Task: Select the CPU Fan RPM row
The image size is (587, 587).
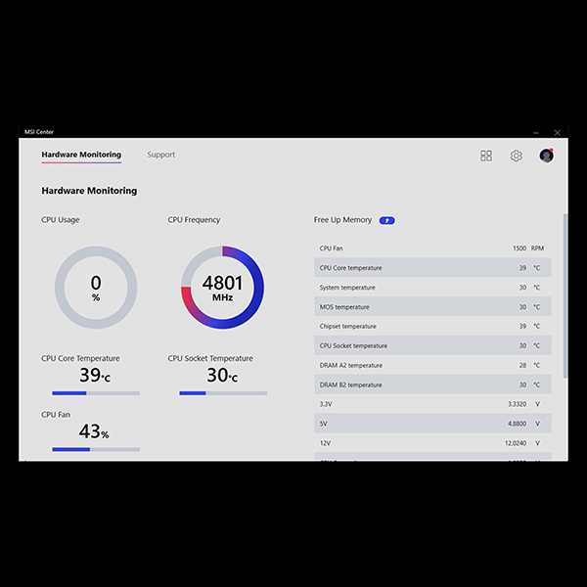Action: point(432,248)
